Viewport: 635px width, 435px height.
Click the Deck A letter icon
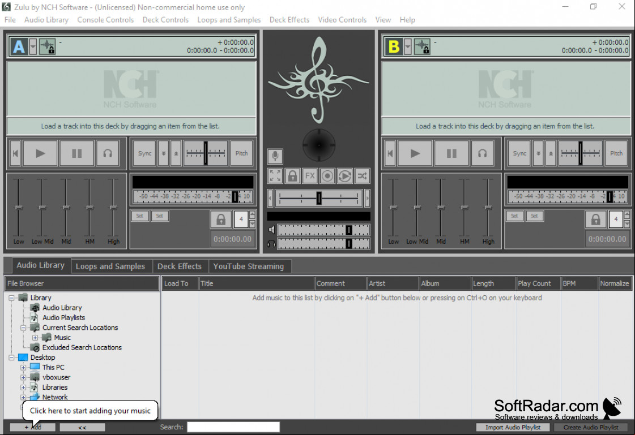click(19, 46)
